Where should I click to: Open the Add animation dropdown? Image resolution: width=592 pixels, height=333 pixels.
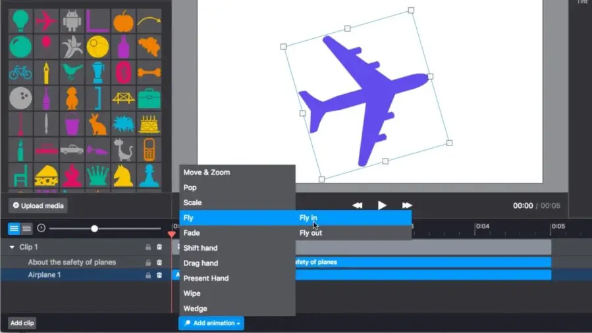click(x=211, y=323)
